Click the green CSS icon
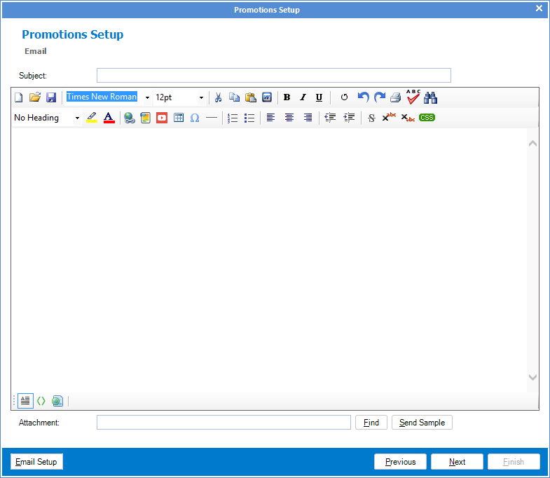 coord(427,118)
